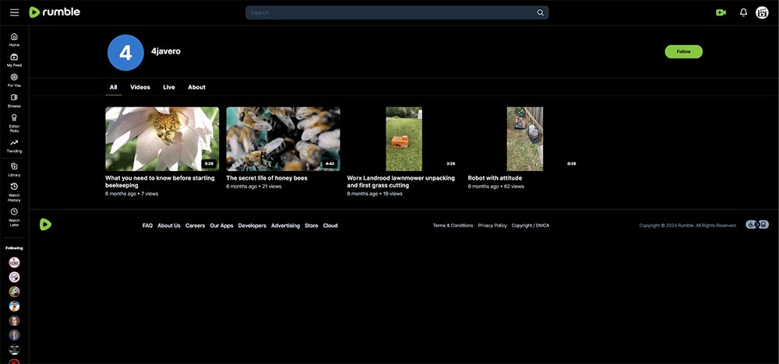Switch to the About tab

tap(197, 87)
